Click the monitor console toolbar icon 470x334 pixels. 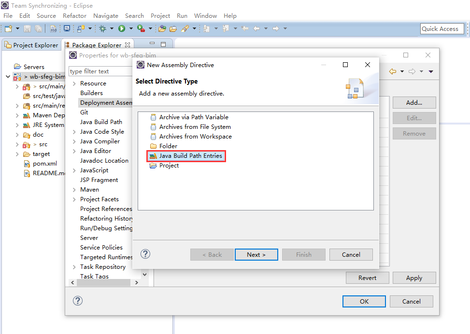pos(67,28)
